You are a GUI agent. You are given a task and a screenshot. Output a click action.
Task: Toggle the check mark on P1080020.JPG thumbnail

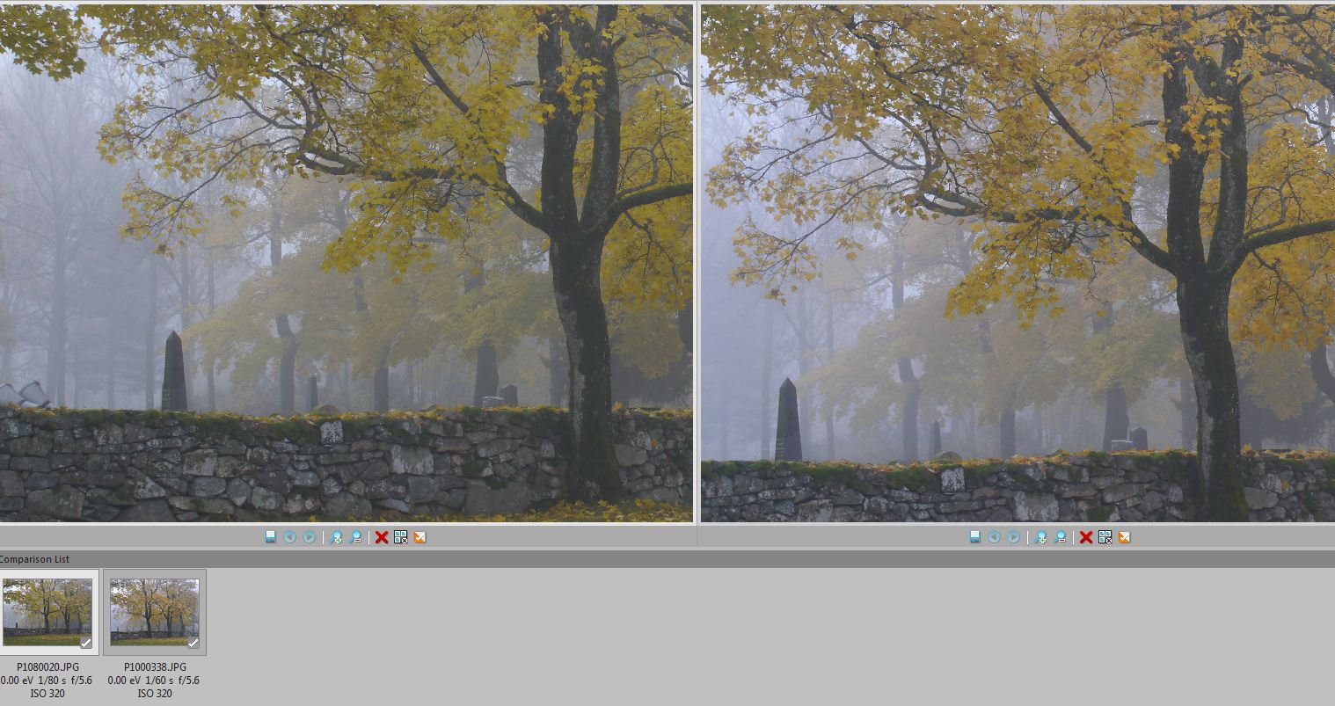[x=85, y=643]
